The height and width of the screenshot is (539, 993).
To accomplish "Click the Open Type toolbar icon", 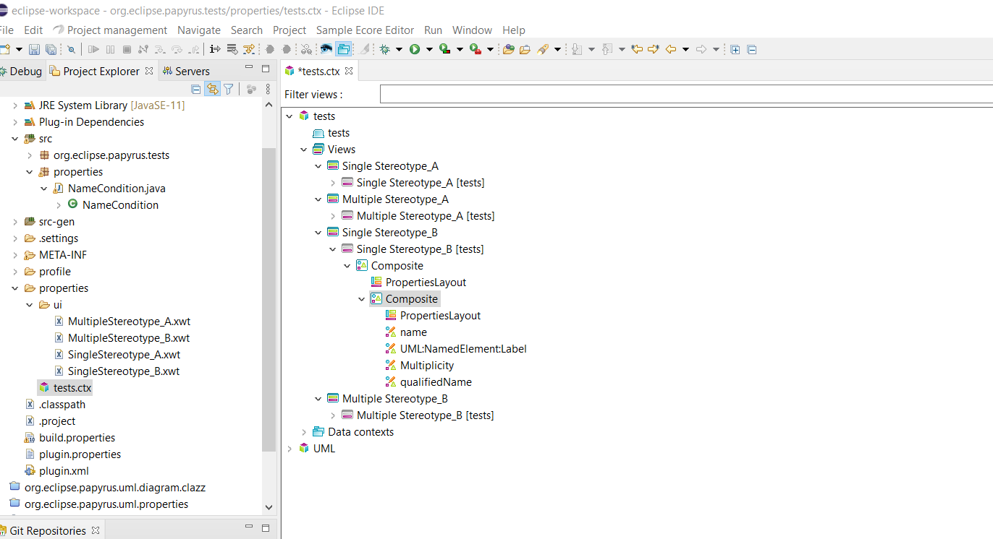I will (x=509, y=49).
